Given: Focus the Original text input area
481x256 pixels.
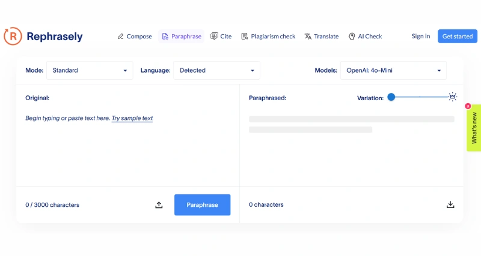Looking at the screenshot, I should [x=128, y=147].
